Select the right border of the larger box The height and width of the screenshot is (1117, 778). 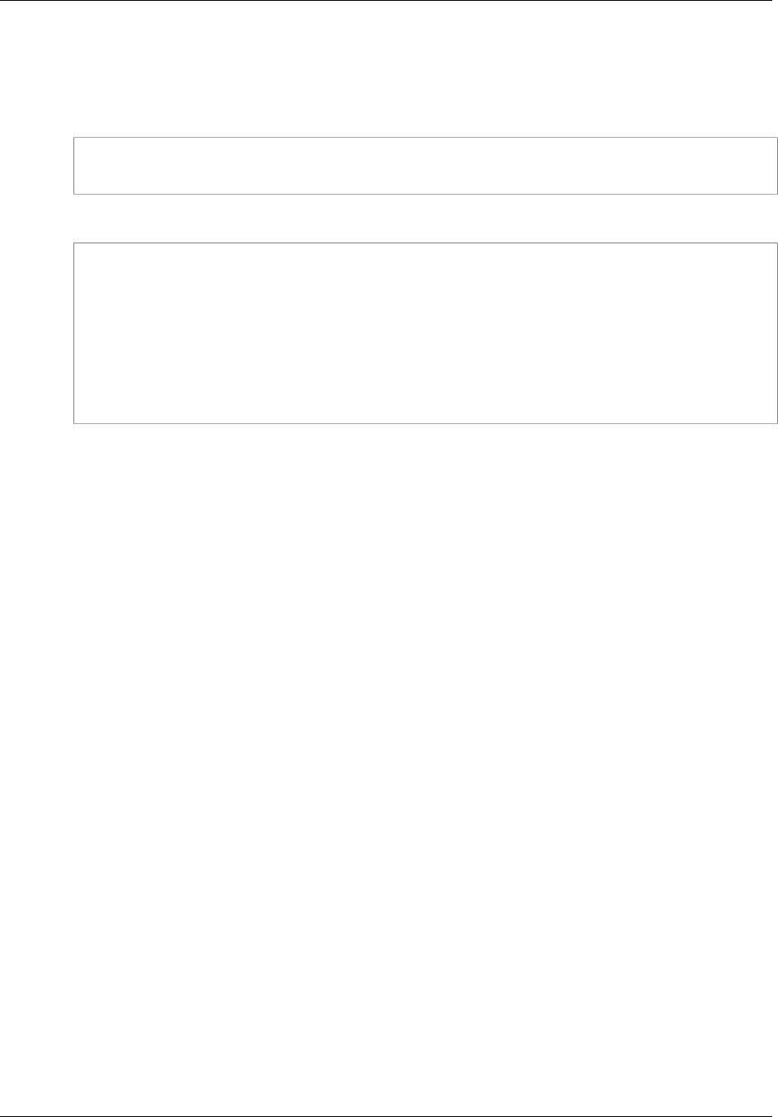[x=777, y=333]
